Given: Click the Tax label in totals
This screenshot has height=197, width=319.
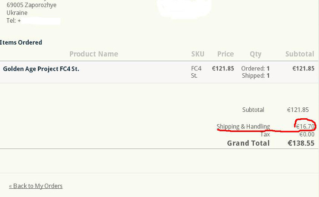Looking at the screenshot, I should tap(265, 134).
